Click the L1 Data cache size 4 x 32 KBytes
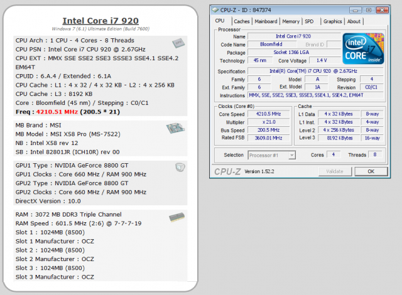This screenshot has height=295, width=402. [339, 114]
